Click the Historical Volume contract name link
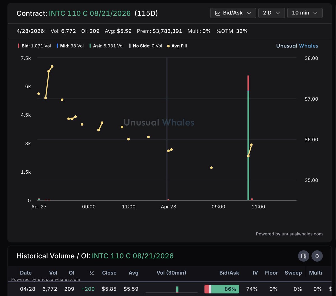The width and height of the screenshot is (336, 296). tap(133, 256)
